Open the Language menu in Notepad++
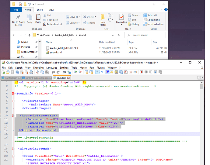The width and height of the screenshot is (210, 165). 52,68
